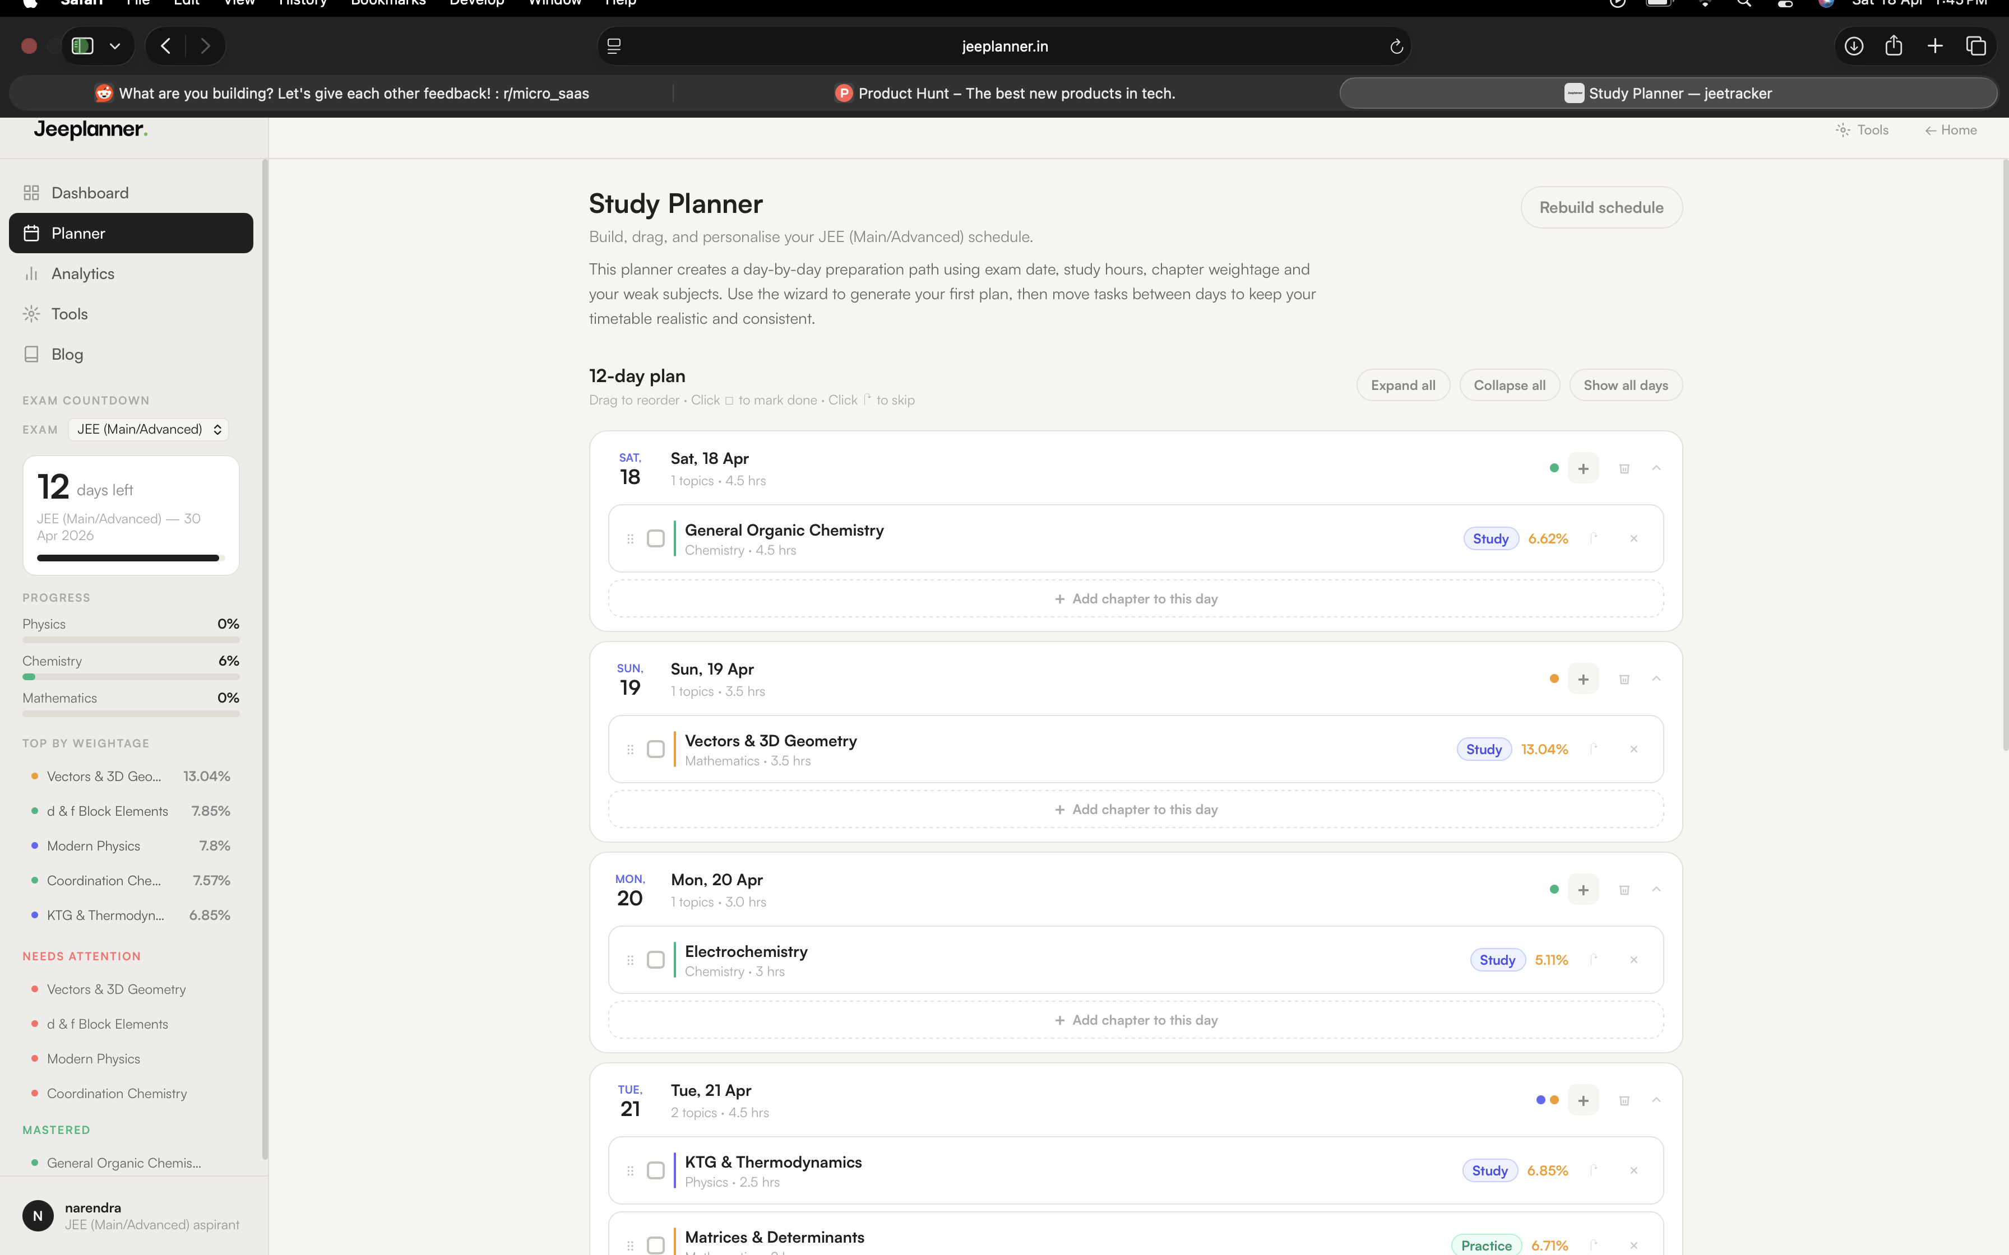2009x1255 pixels.
Task: Click the add plus icon for Tue, 21 Apr
Action: (x=1583, y=1100)
